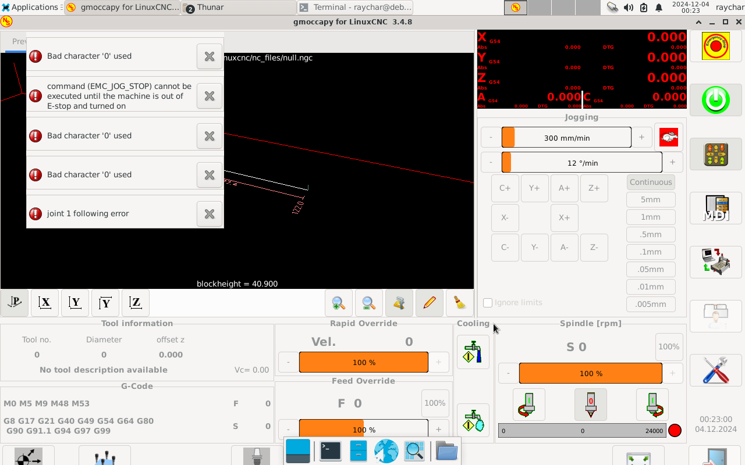Toggle rapid jog hand icon
The width and height of the screenshot is (745, 465).
669,137
